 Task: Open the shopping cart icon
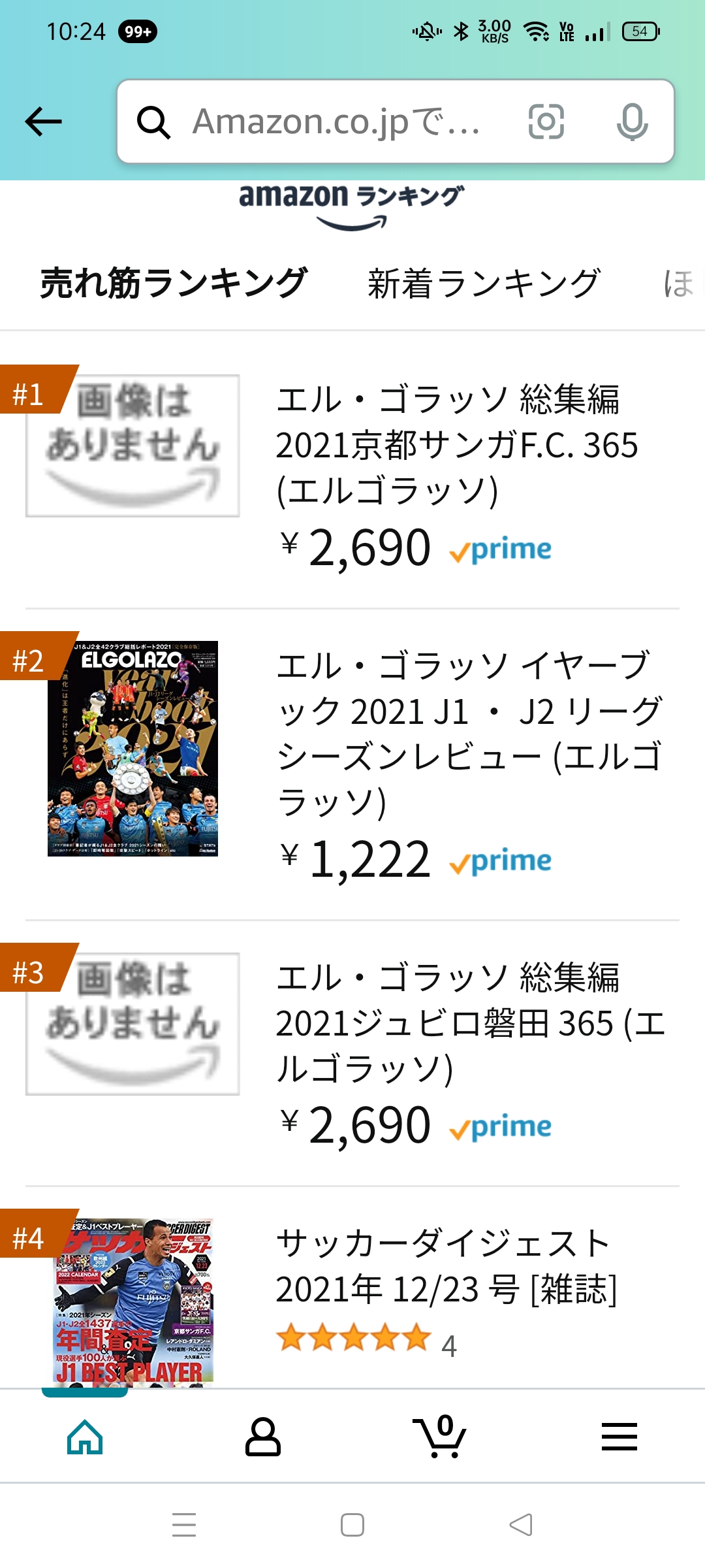click(440, 1437)
